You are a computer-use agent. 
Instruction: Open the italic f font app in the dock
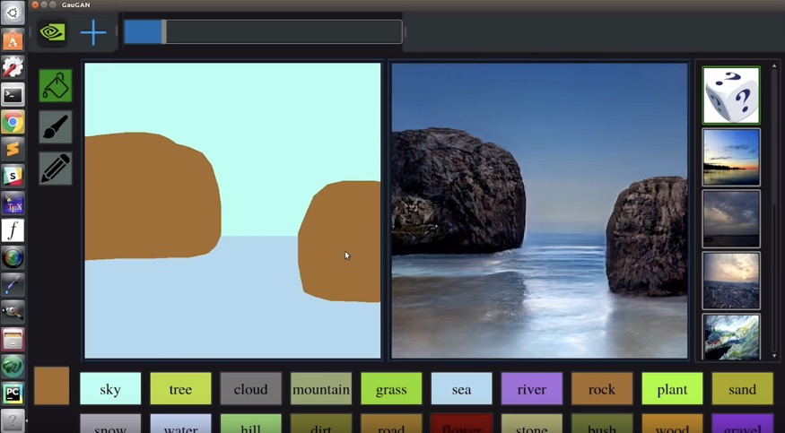click(x=13, y=230)
